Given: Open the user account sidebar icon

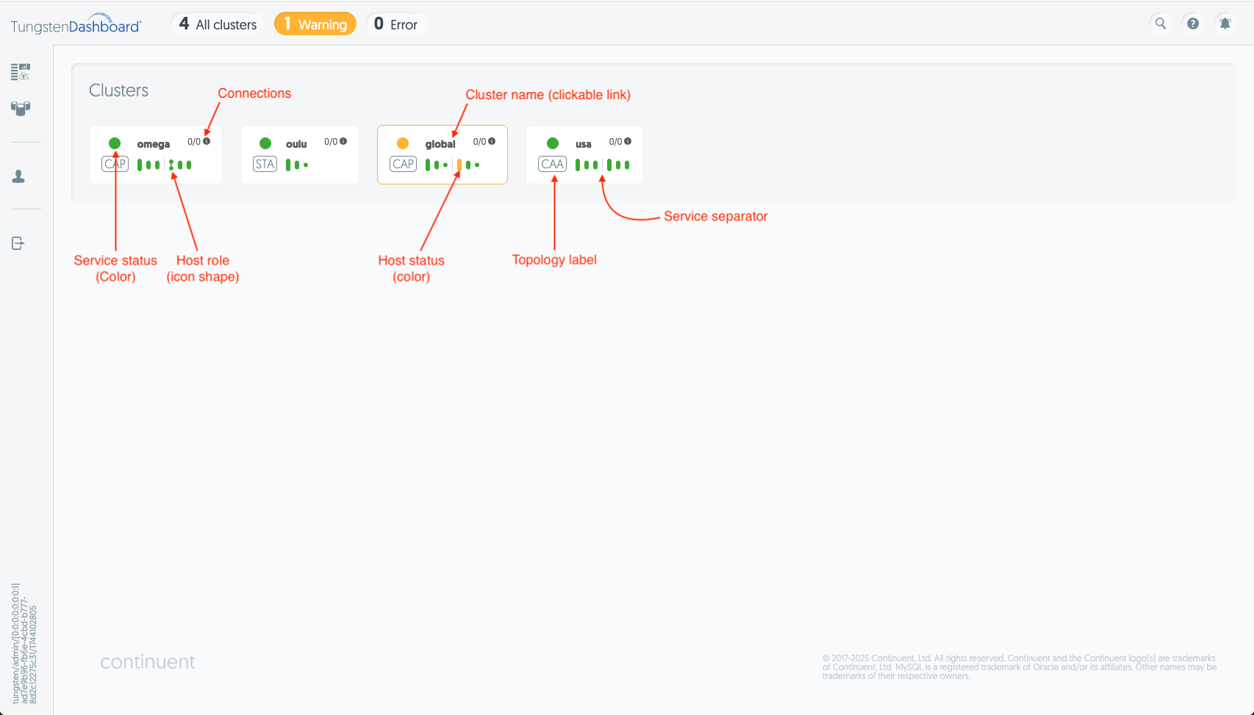Looking at the screenshot, I should (18, 176).
